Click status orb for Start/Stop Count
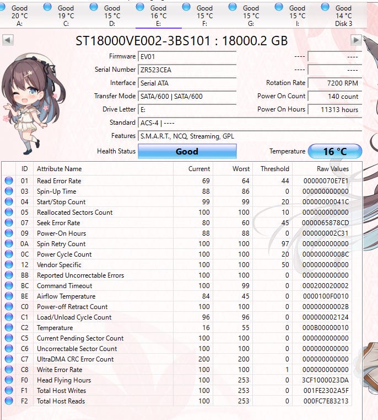 [x=9, y=201]
